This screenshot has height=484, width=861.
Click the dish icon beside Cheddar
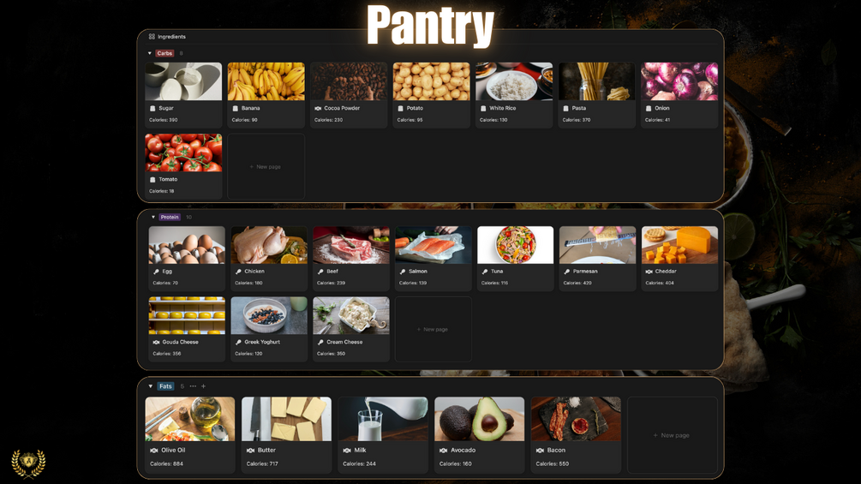click(x=649, y=272)
